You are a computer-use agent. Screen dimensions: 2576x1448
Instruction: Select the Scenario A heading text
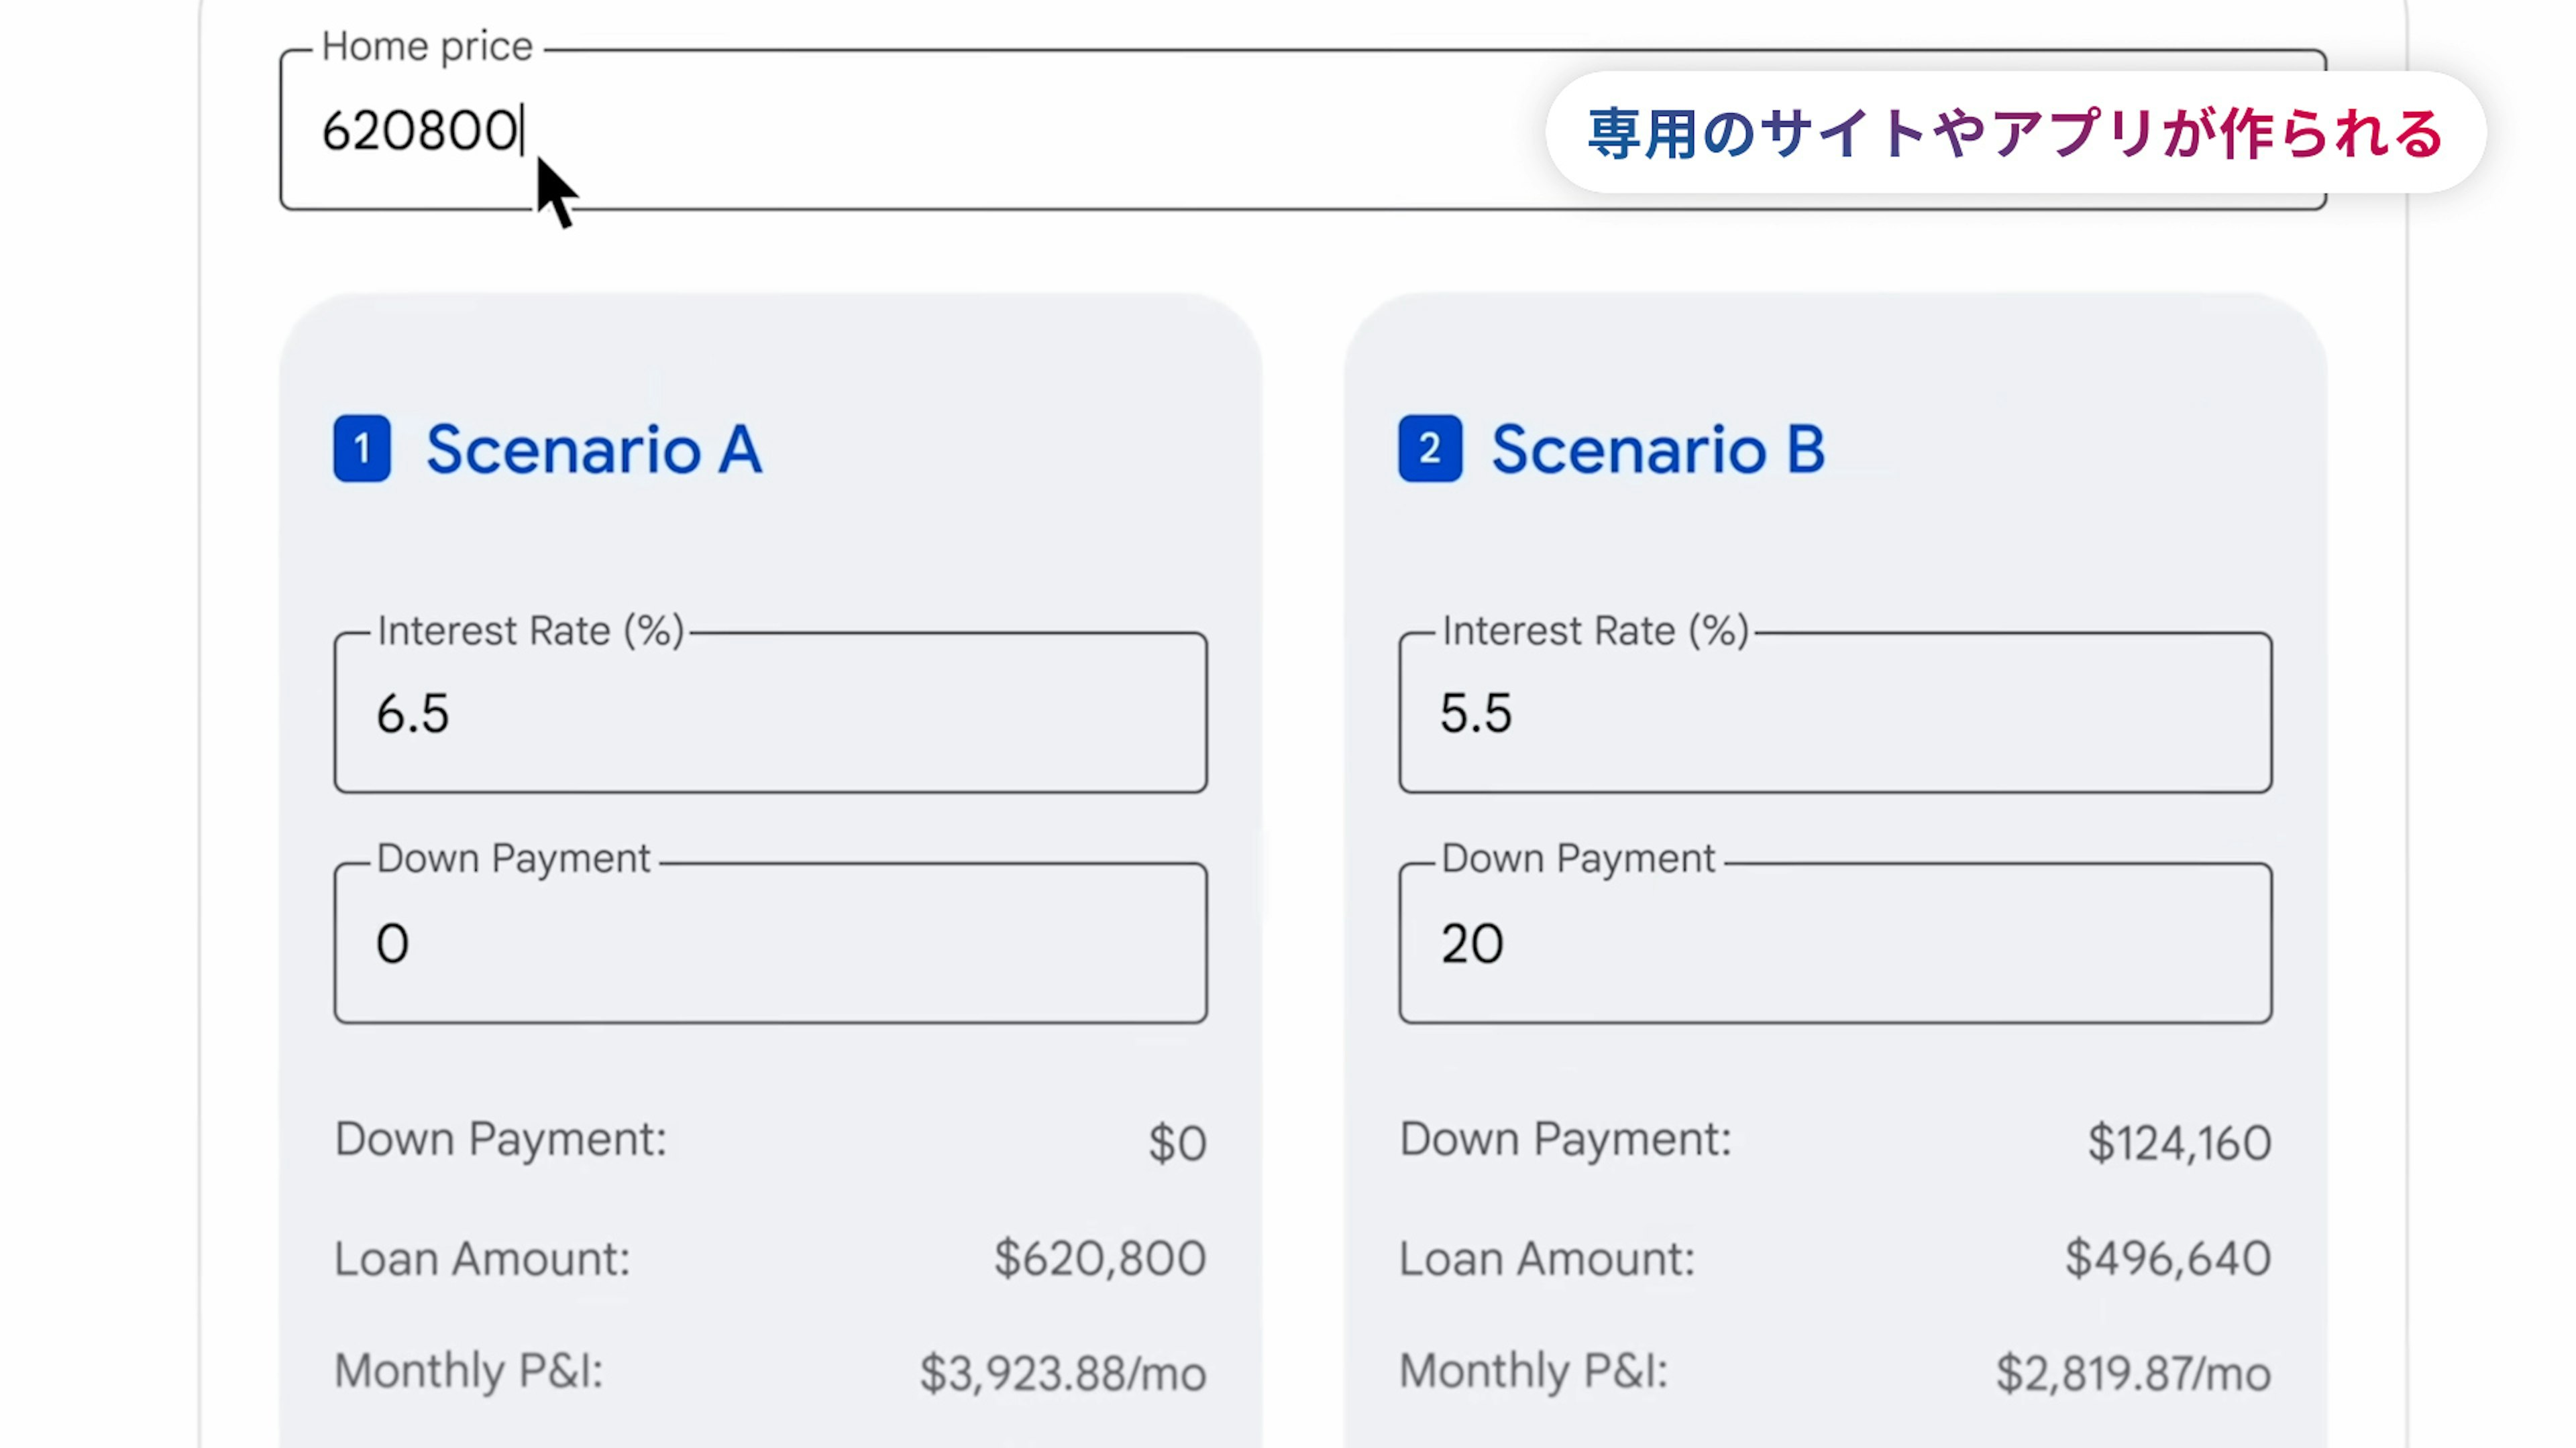point(594,450)
